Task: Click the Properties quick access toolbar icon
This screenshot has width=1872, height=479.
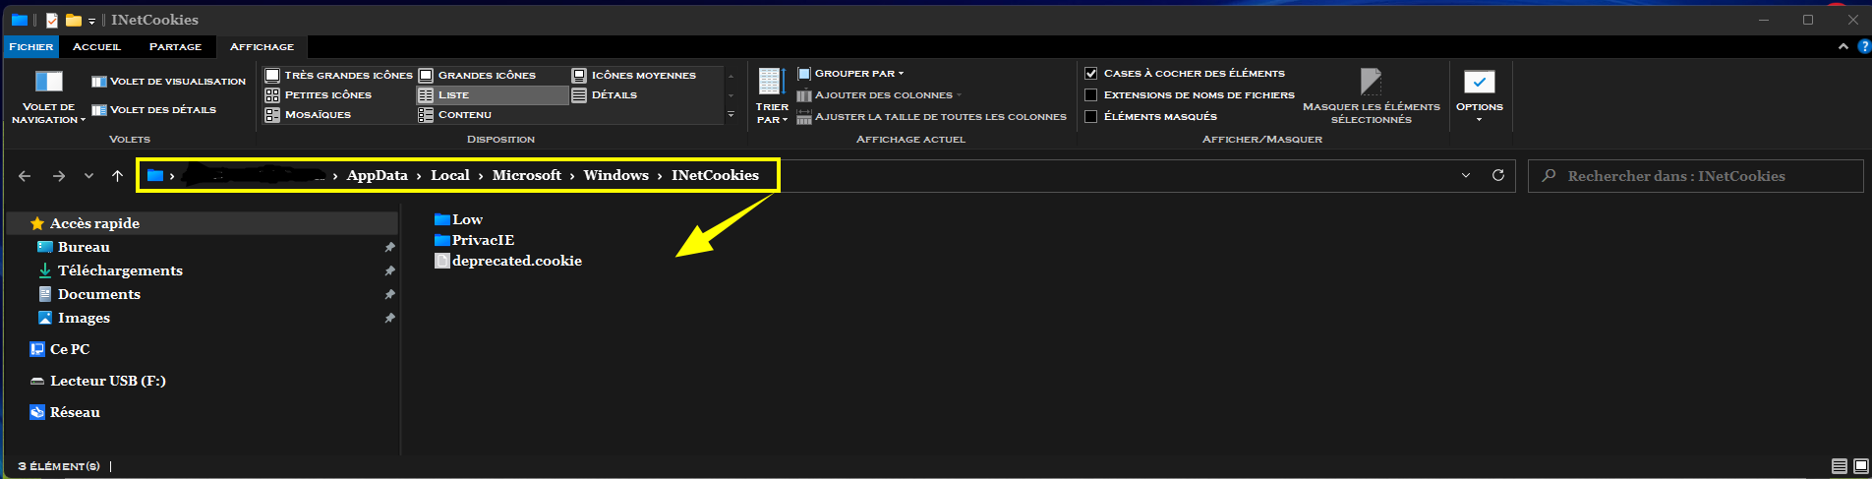Action: pos(52,20)
